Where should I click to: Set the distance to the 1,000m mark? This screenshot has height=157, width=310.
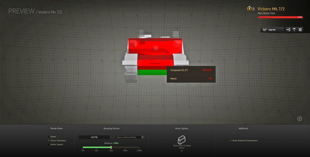139,148
